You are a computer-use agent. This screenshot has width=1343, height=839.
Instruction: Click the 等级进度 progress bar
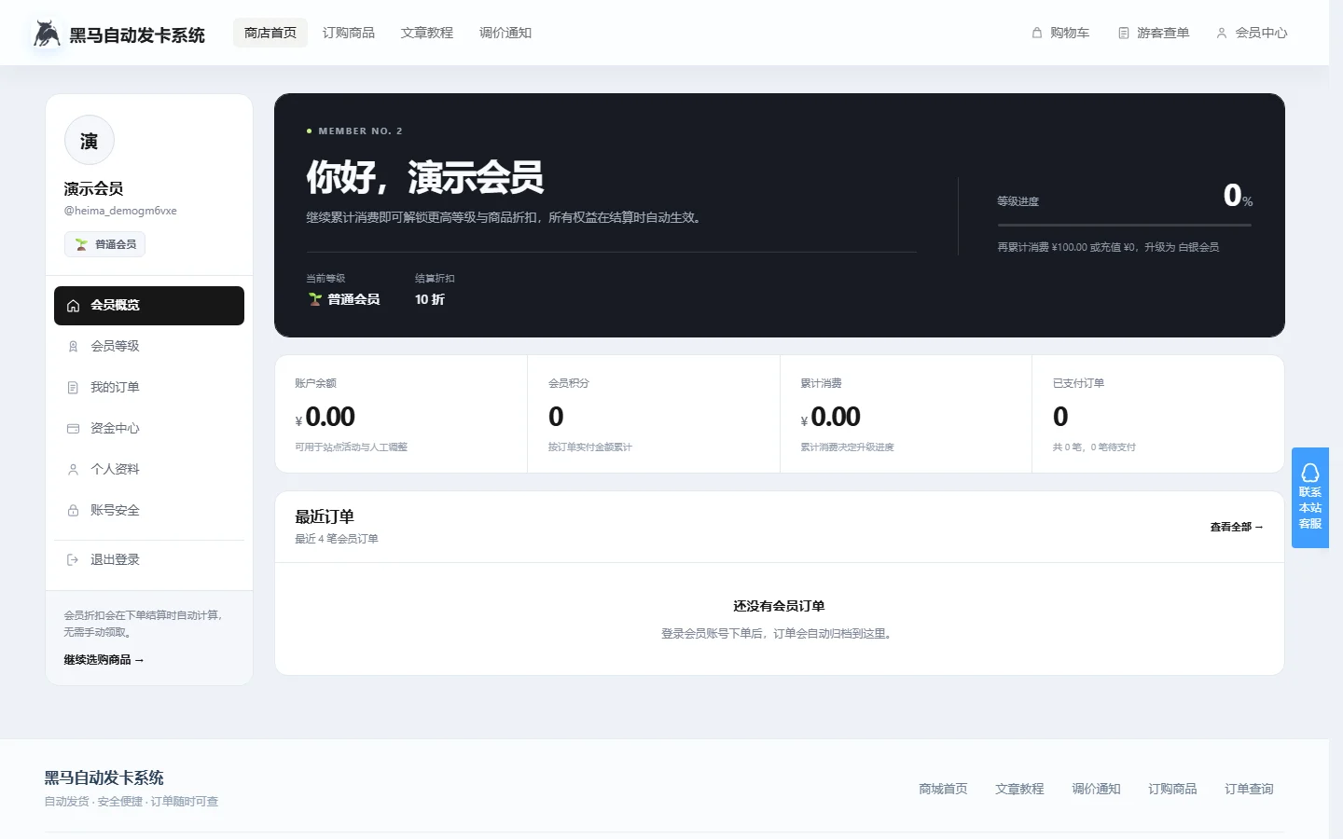(x=1125, y=225)
